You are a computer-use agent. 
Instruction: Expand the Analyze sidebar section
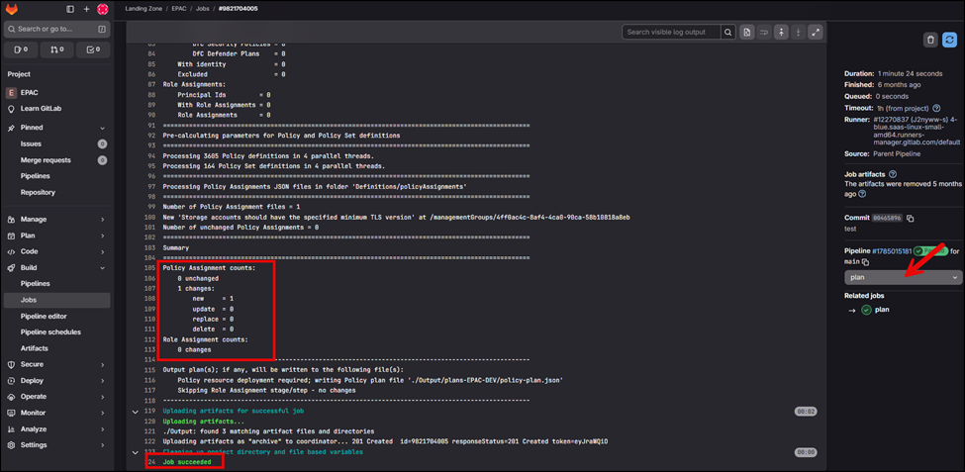(x=57, y=428)
